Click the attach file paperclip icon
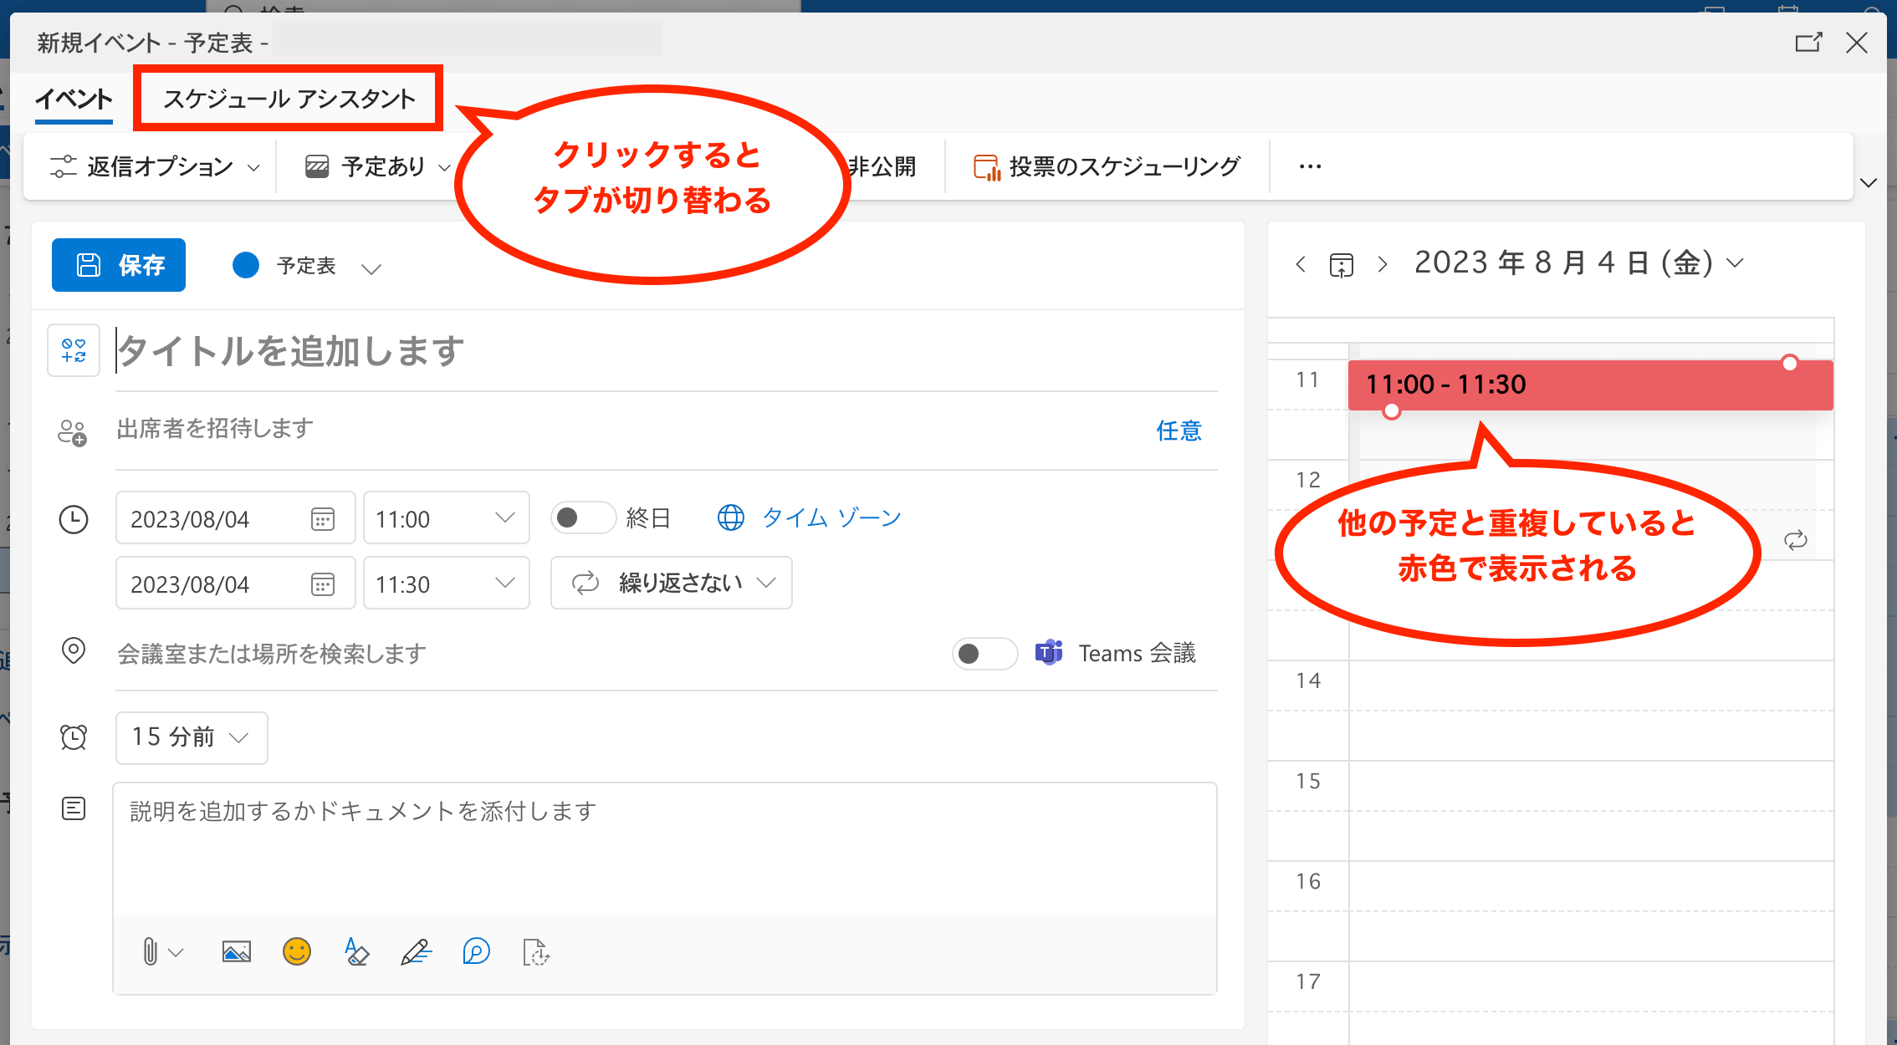Viewport: 1897px width, 1045px height. click(x=150, y=951)
